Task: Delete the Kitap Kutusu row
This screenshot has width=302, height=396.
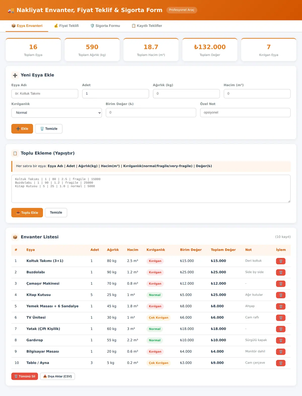Action: (281, 295)
